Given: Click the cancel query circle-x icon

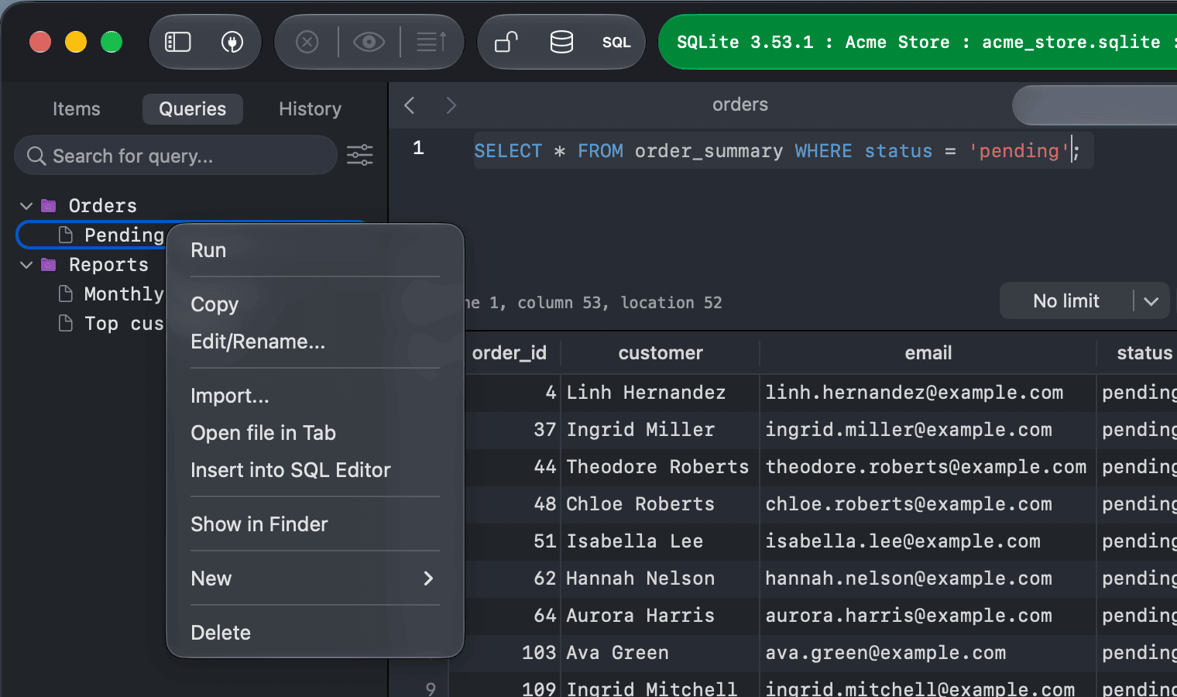Looking at the screenshot, I should click(x=307, y=42).
